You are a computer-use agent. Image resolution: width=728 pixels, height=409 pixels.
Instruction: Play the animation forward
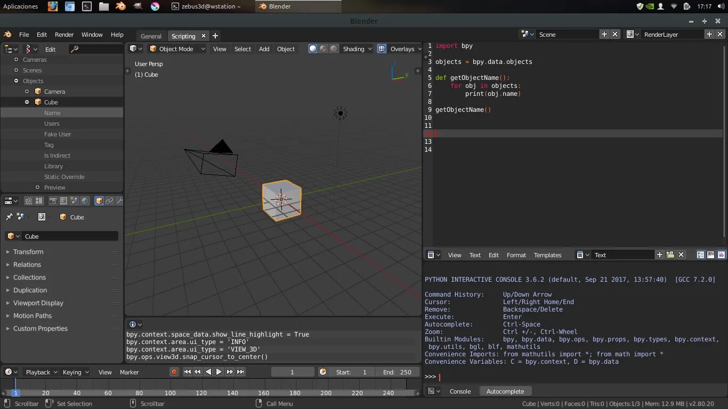coord(219,372)
